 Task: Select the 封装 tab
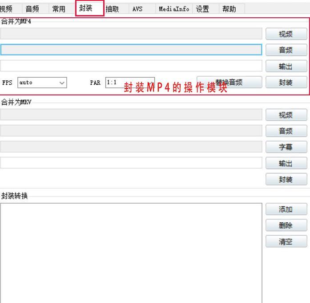pyautogui.click(x=90, y=8)
